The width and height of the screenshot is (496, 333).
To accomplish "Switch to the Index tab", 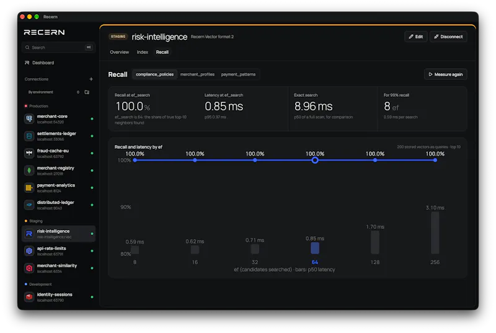I will pyautogui.click(x=143, y=52).
